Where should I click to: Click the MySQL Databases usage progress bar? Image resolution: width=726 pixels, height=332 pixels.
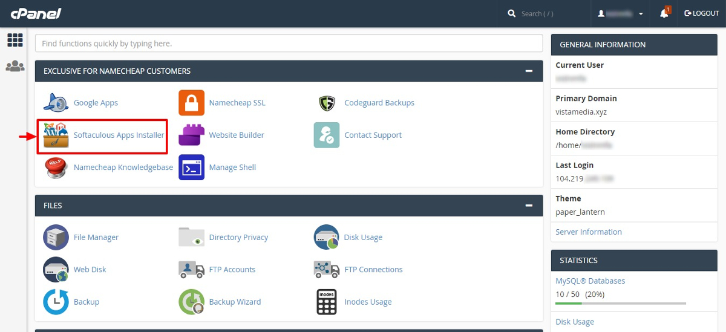(621, 303)
